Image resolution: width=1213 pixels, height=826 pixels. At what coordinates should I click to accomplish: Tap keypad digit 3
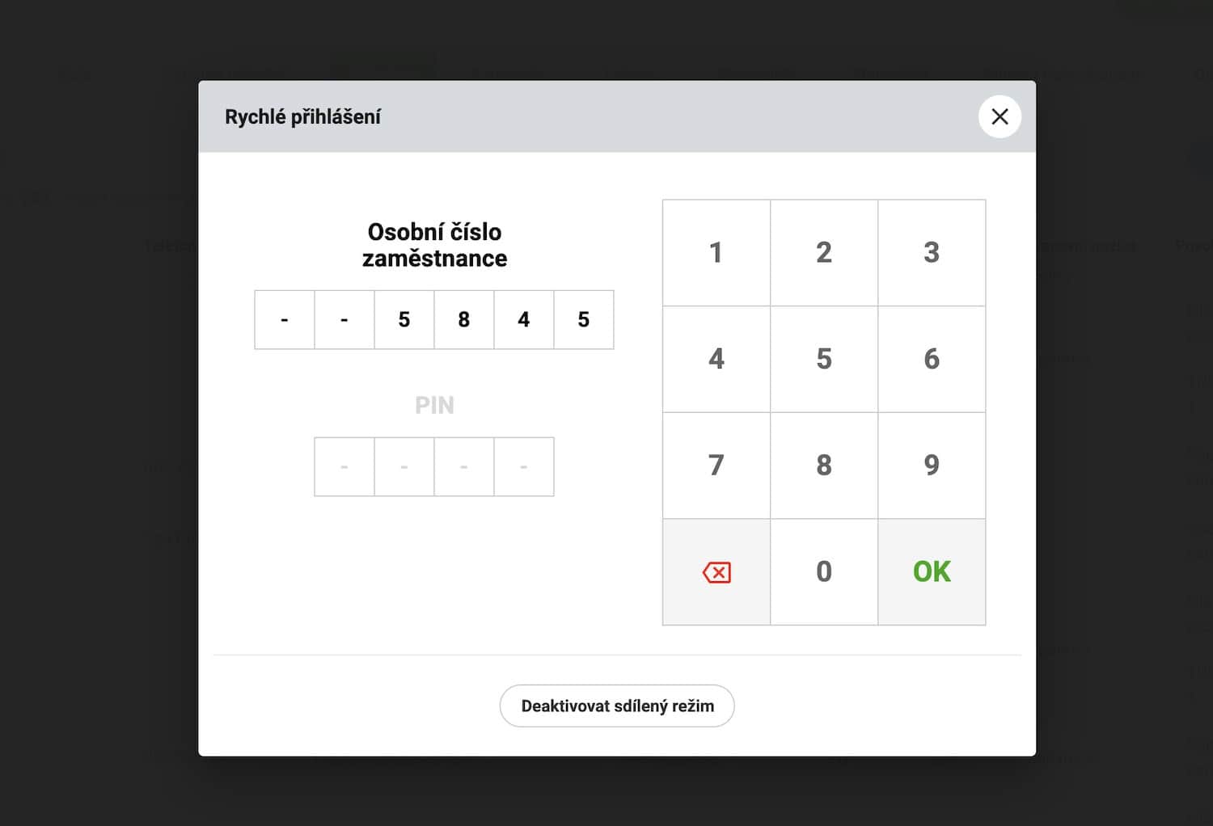(932, 253)
